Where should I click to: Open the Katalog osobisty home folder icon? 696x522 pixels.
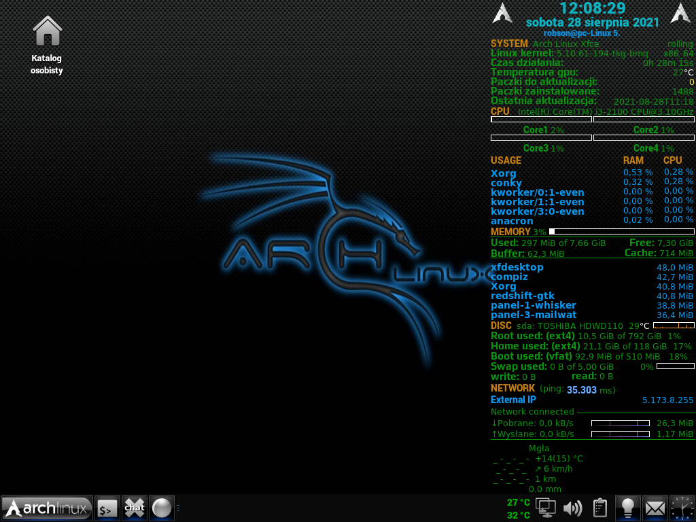47,45
